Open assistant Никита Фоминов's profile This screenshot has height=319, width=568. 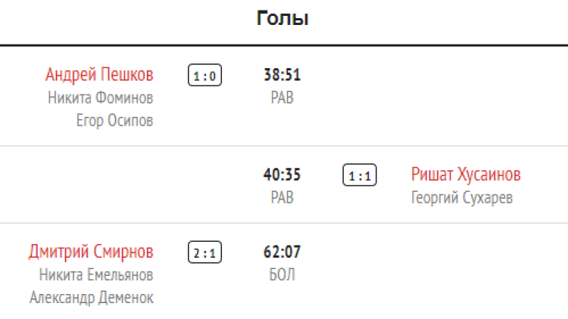coord(100,98)
